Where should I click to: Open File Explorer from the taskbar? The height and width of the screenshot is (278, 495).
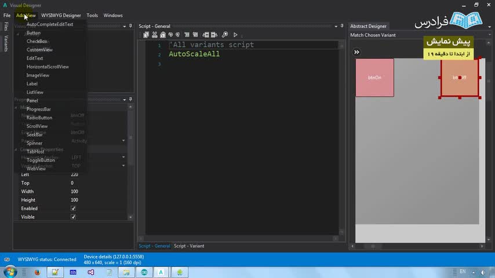click(x=126, y=272)
